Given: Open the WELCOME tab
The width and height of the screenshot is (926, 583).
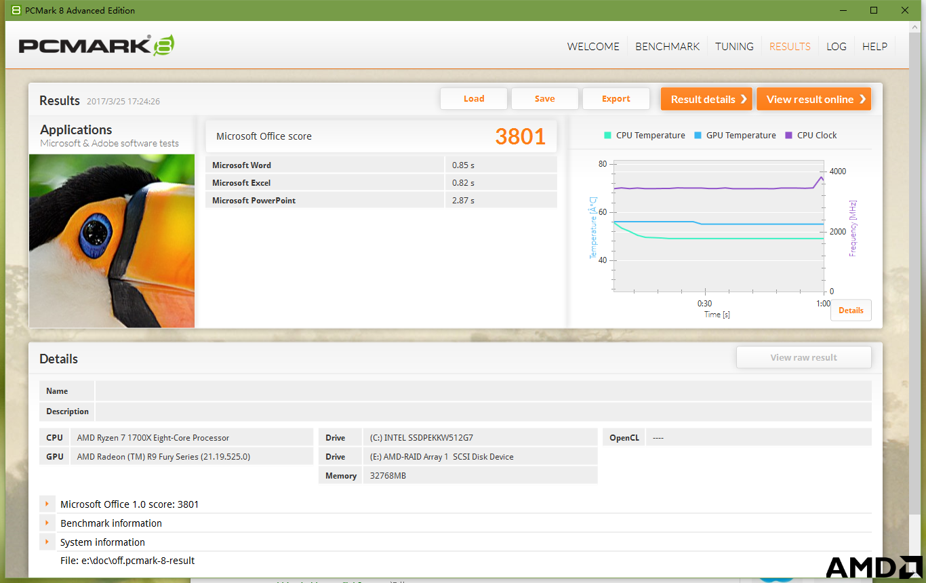Looking at the screenshot, I should (593, 47).
